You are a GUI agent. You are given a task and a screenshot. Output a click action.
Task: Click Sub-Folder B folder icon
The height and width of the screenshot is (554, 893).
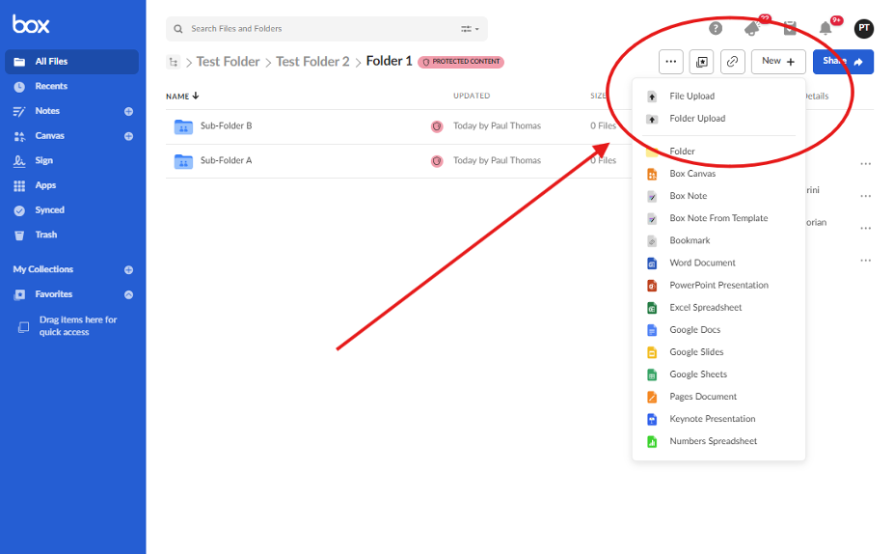click(x=183, y=126)
